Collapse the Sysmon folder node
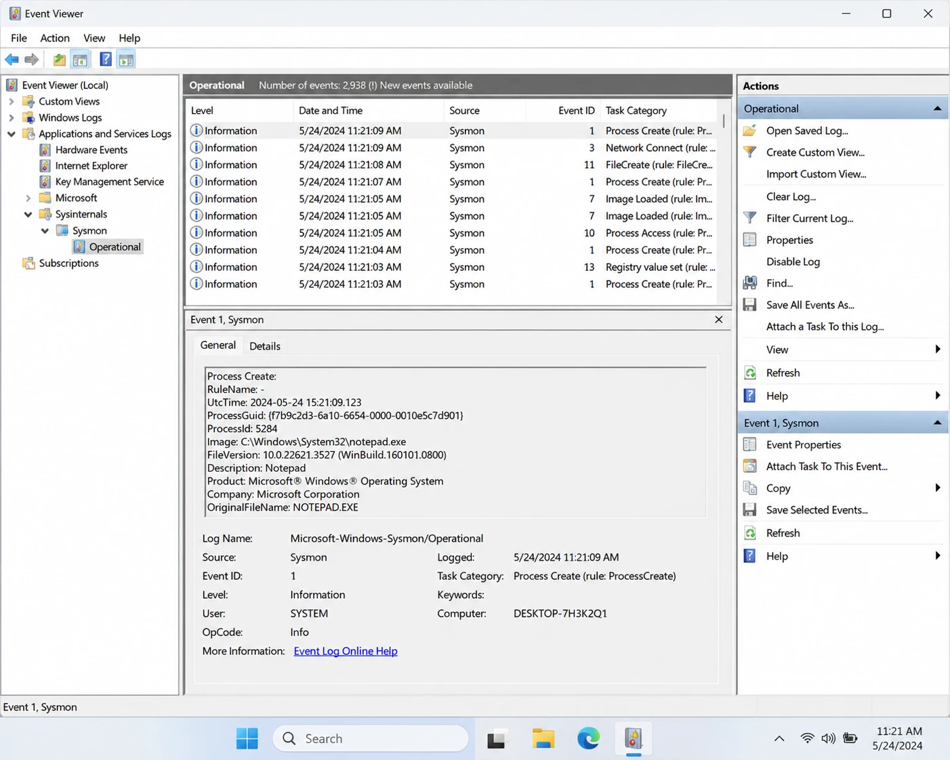Image resolution: width=950 pixels, height=760 pixels. tap(45, 231)
